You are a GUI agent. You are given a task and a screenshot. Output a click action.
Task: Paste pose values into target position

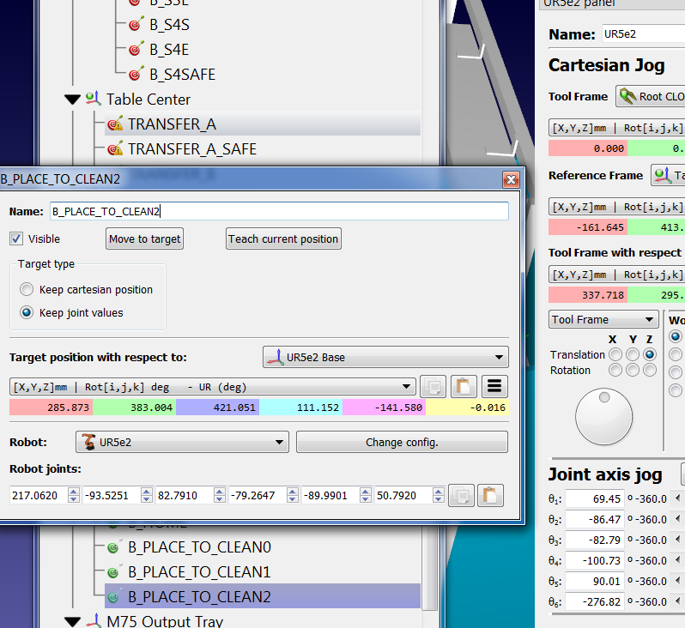click(x=463, y=386)
